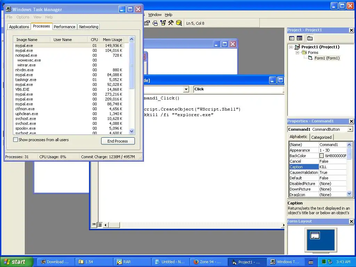
Task: Click View Object icon in Project panel
Action: pos(299,38)
